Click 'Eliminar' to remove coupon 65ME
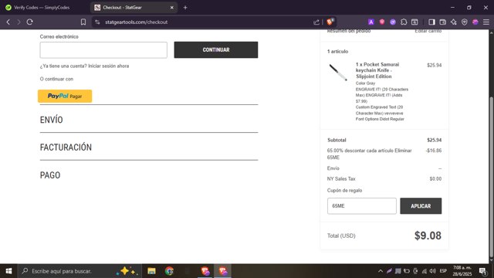This screenshot has width=494, height=278. 403,151
